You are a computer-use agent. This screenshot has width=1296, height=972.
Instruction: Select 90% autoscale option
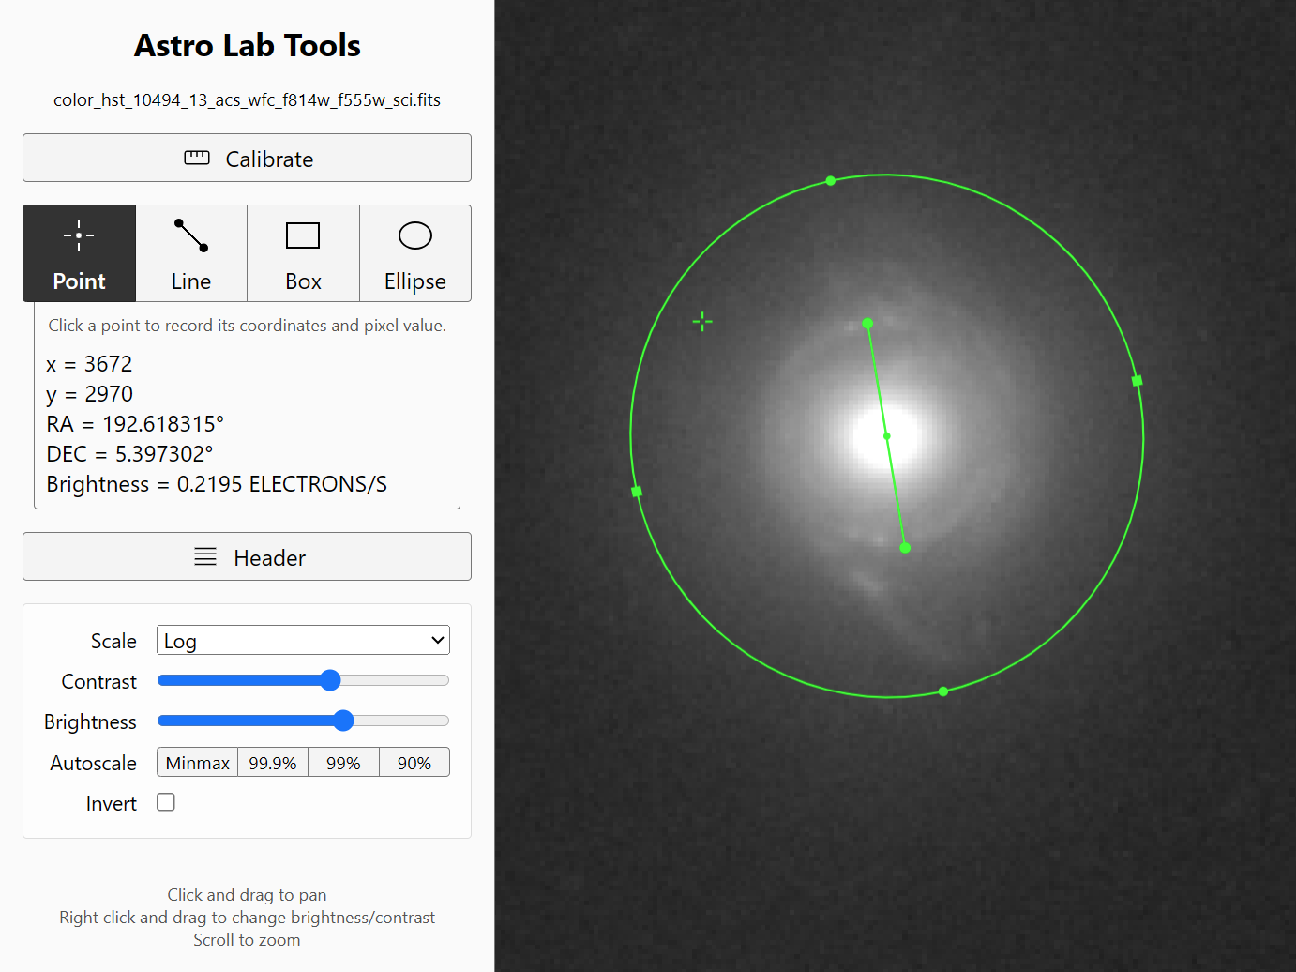point(414,763)
